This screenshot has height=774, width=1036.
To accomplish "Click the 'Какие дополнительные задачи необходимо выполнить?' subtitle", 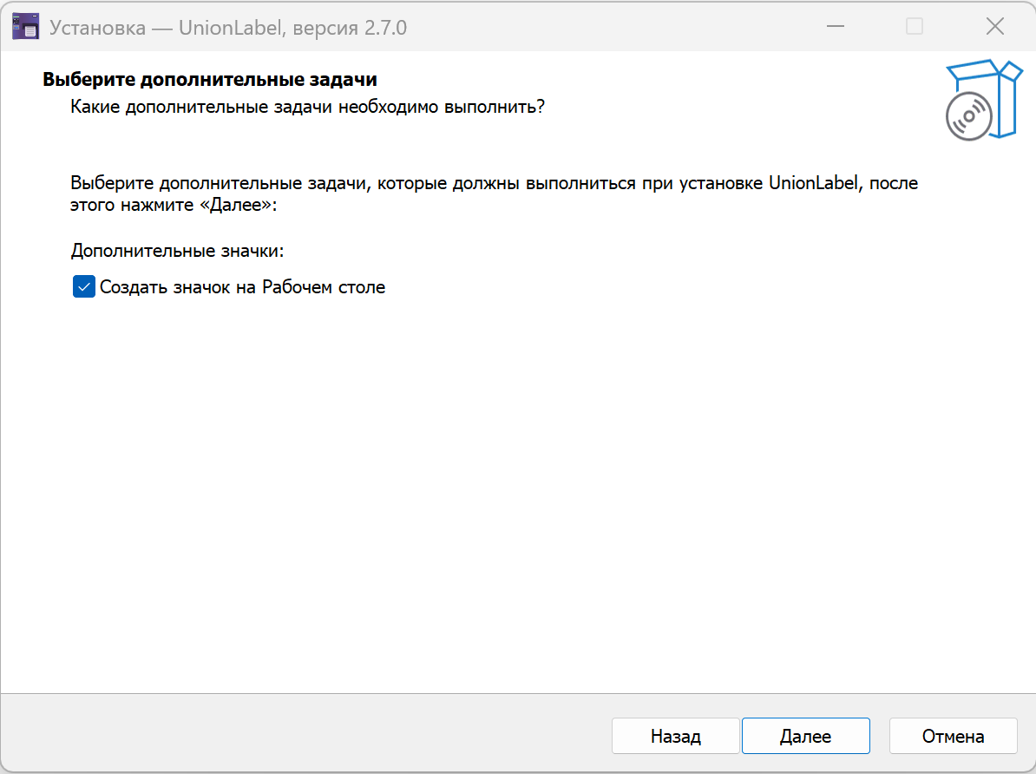I will [x=307, y=108].
